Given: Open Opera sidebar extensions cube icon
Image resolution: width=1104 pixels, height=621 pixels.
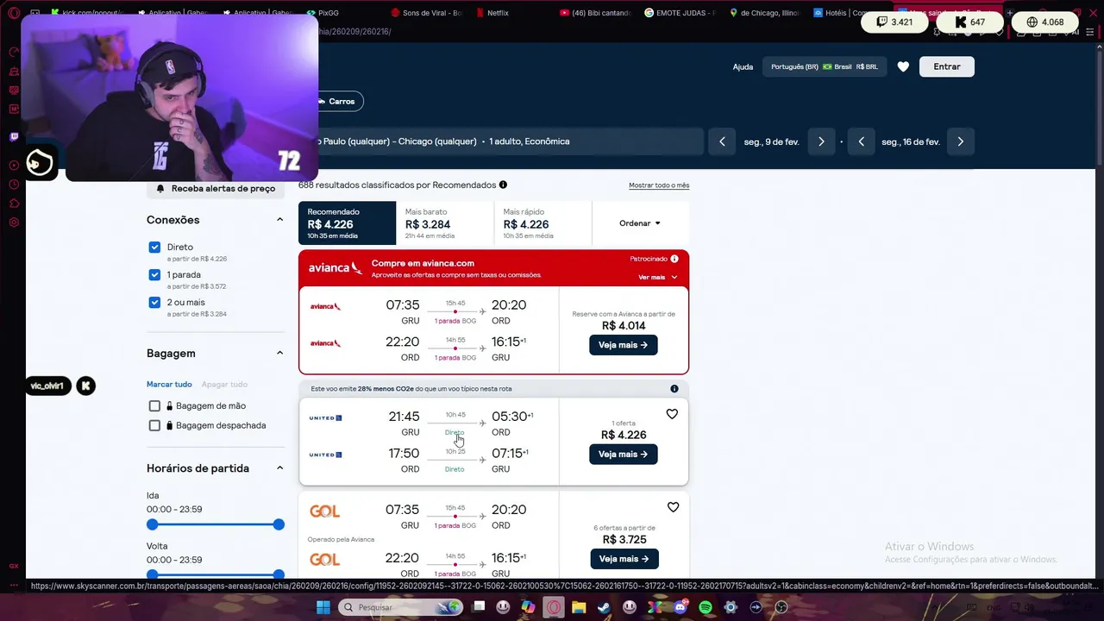Looking at the screenshot, I should point(14,204).
